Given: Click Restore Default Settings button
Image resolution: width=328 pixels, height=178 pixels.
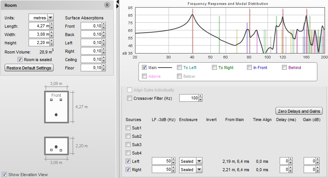Looking at the screenshot, I should click(x=29, y=68).
